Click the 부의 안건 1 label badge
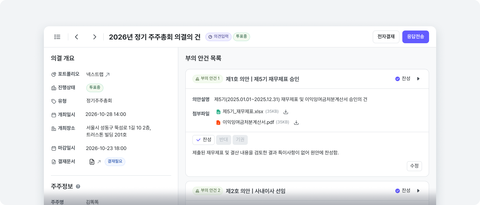 208,79
